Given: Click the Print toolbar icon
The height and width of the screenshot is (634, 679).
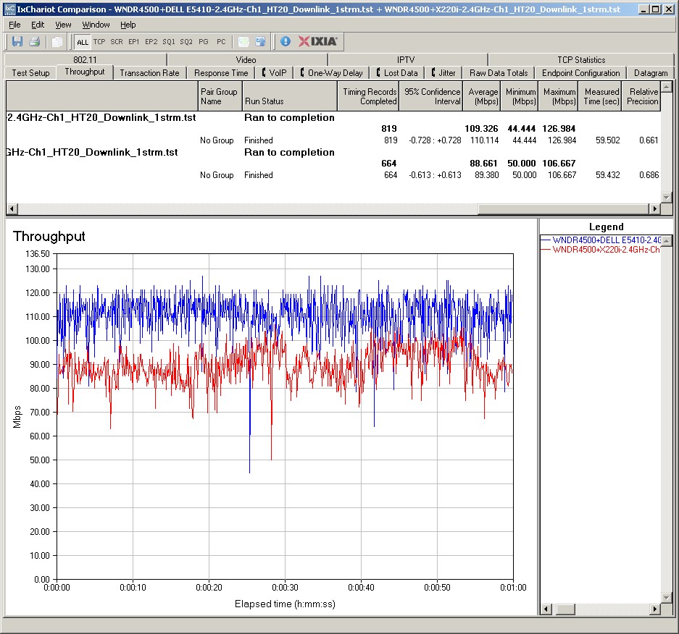Looking at the screenshot, I should point(35,41).
